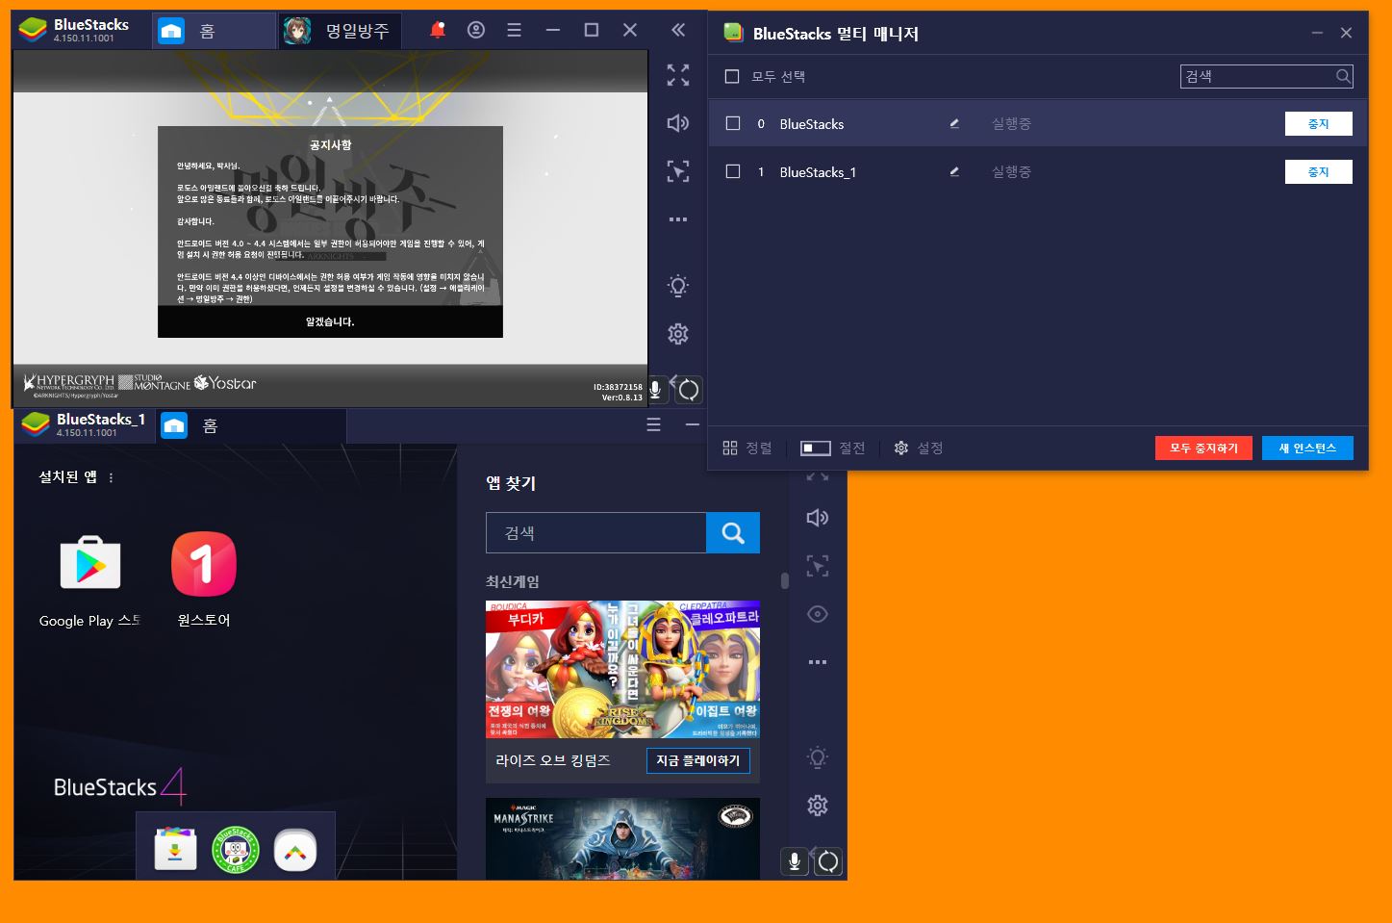Toggle the eye icon in BlueStacks_1 sidebar
1392x923 pixels.
[818, 614]
